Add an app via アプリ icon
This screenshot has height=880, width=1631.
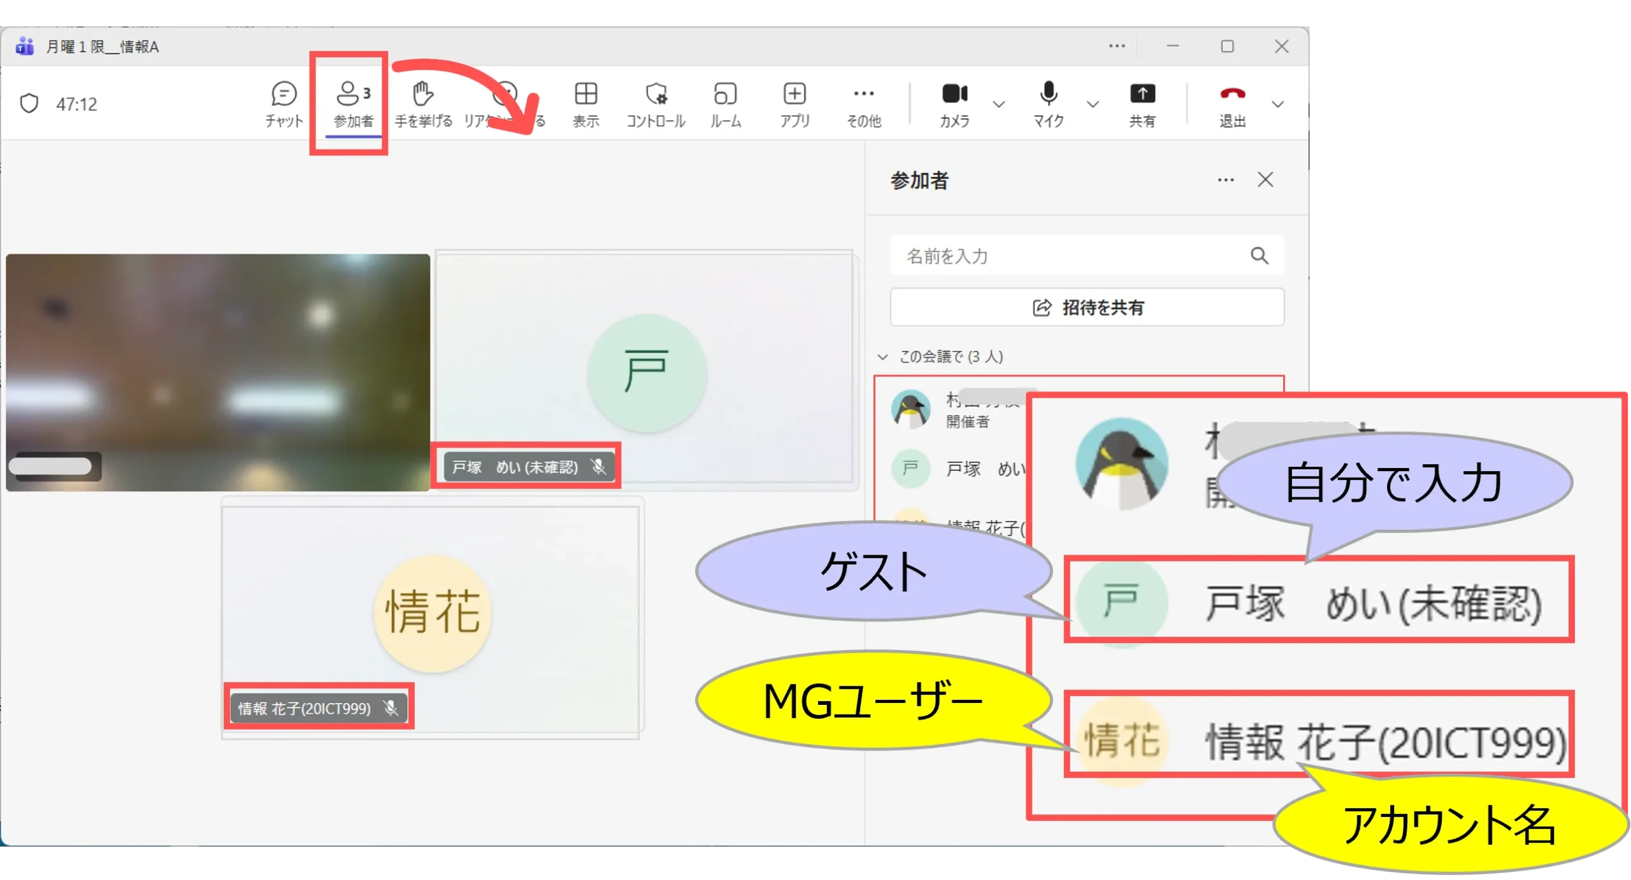(794, 103)
